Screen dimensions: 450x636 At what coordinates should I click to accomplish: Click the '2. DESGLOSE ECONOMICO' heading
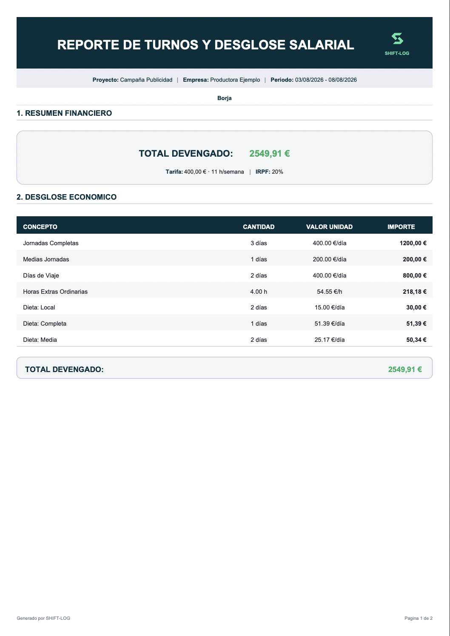67,197
